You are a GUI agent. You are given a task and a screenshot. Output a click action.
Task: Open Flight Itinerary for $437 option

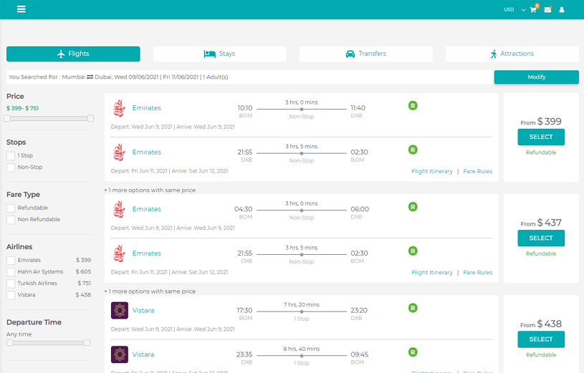pyautogui.click(x=432, y=273)
